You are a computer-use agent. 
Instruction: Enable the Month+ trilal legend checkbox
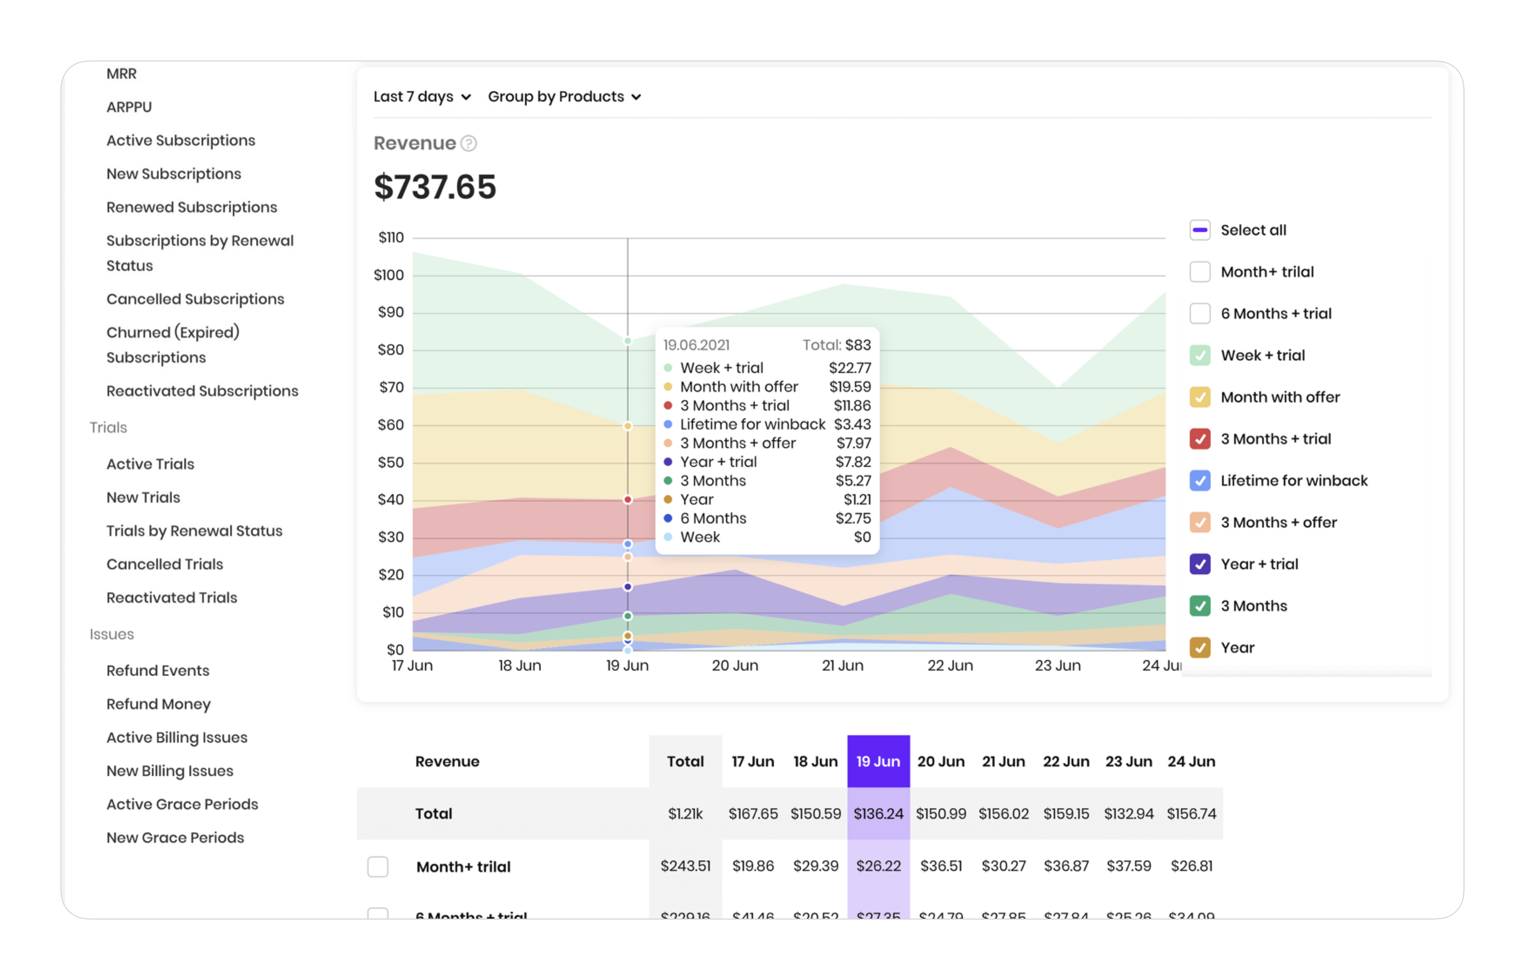click(1199, 272)
